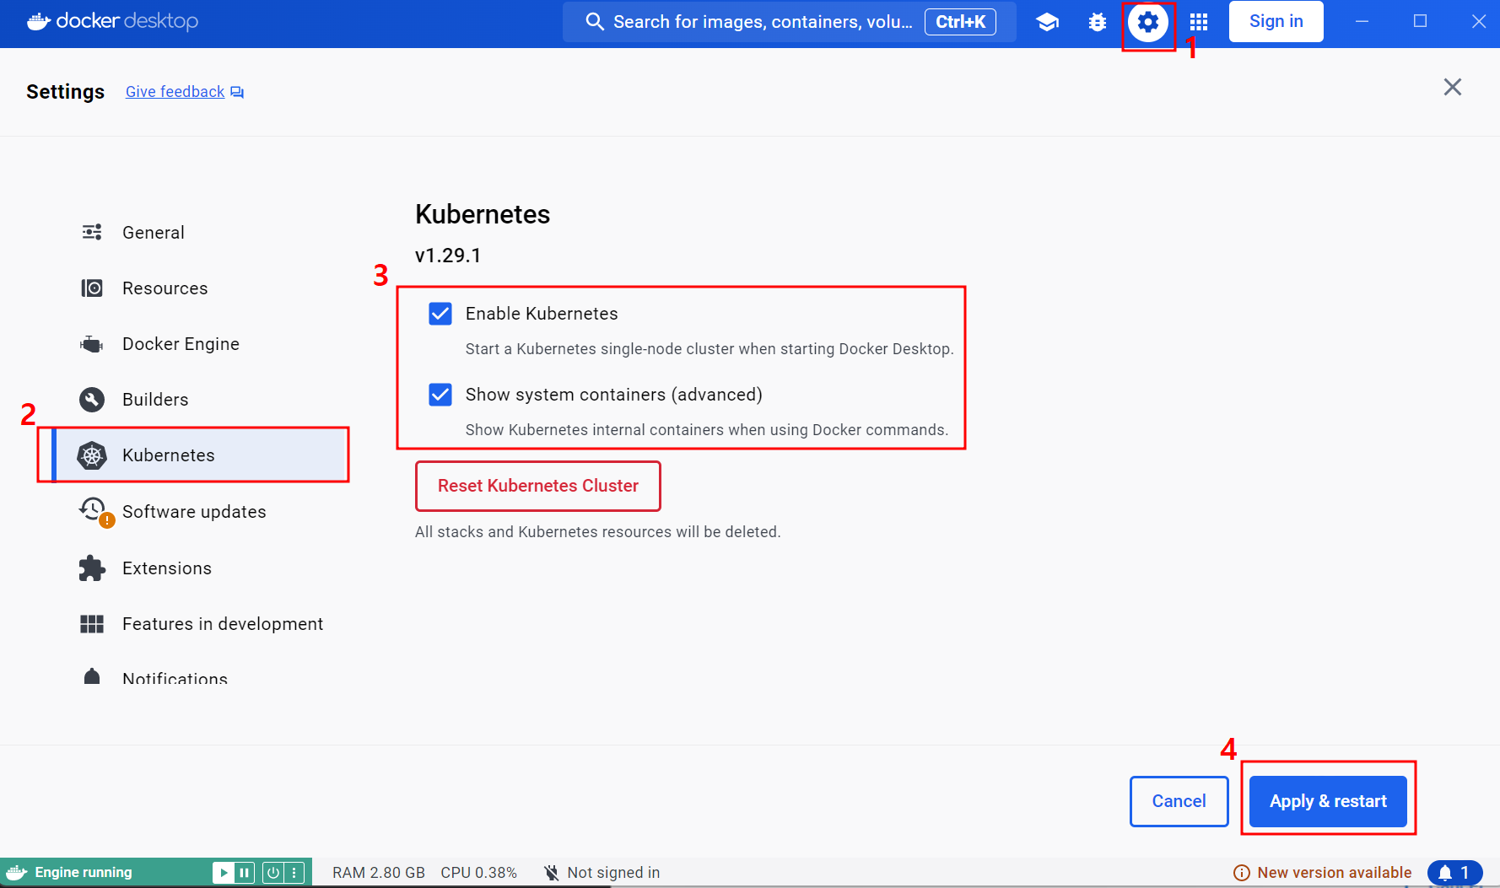This screenshot has height=888, width=1500.
Task: Pause the Docker engine
Action: (x=244, y=872)
